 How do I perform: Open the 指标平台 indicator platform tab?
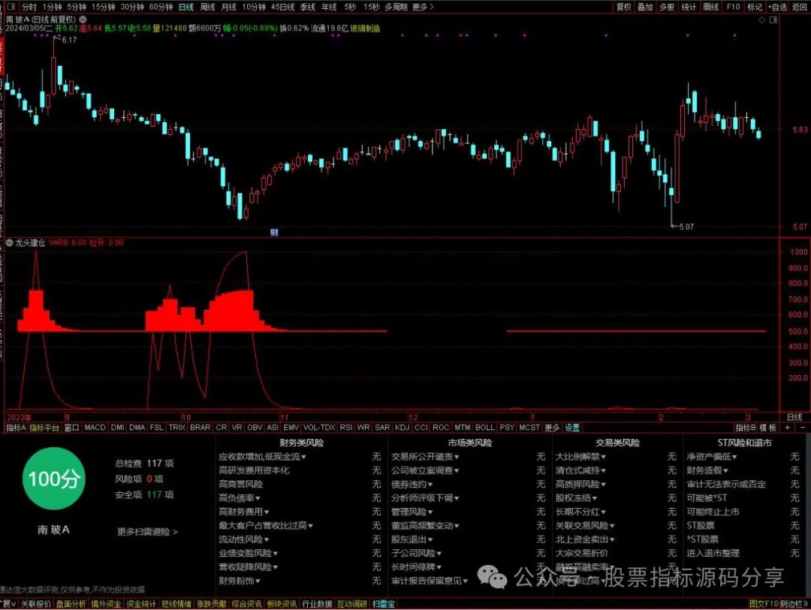coord(44,428)
